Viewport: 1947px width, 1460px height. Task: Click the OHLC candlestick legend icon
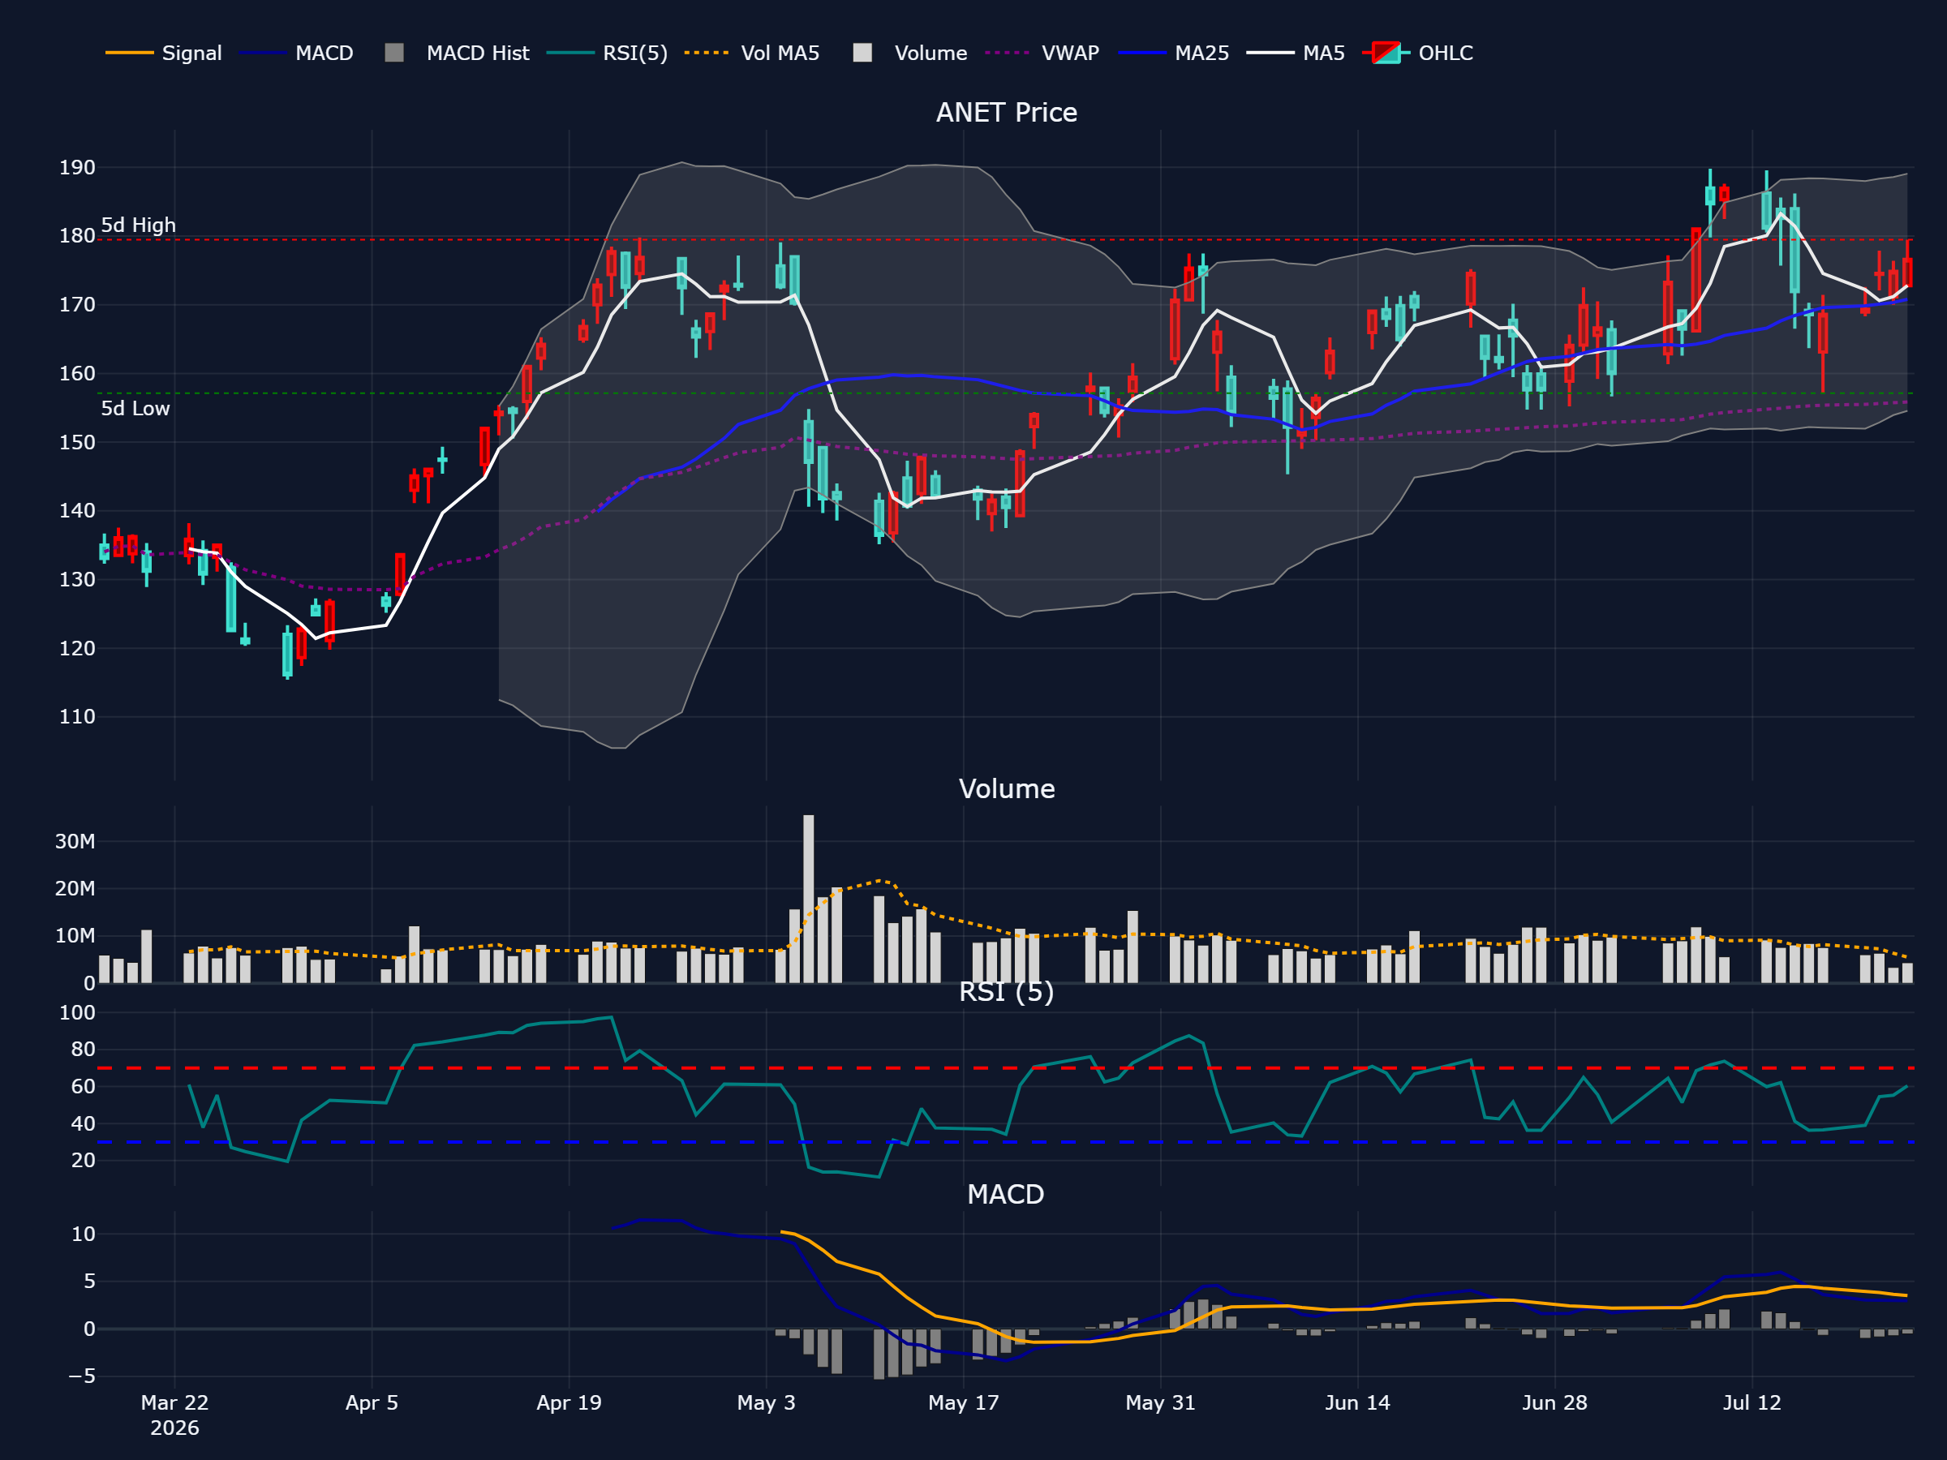click(1386, 53)
